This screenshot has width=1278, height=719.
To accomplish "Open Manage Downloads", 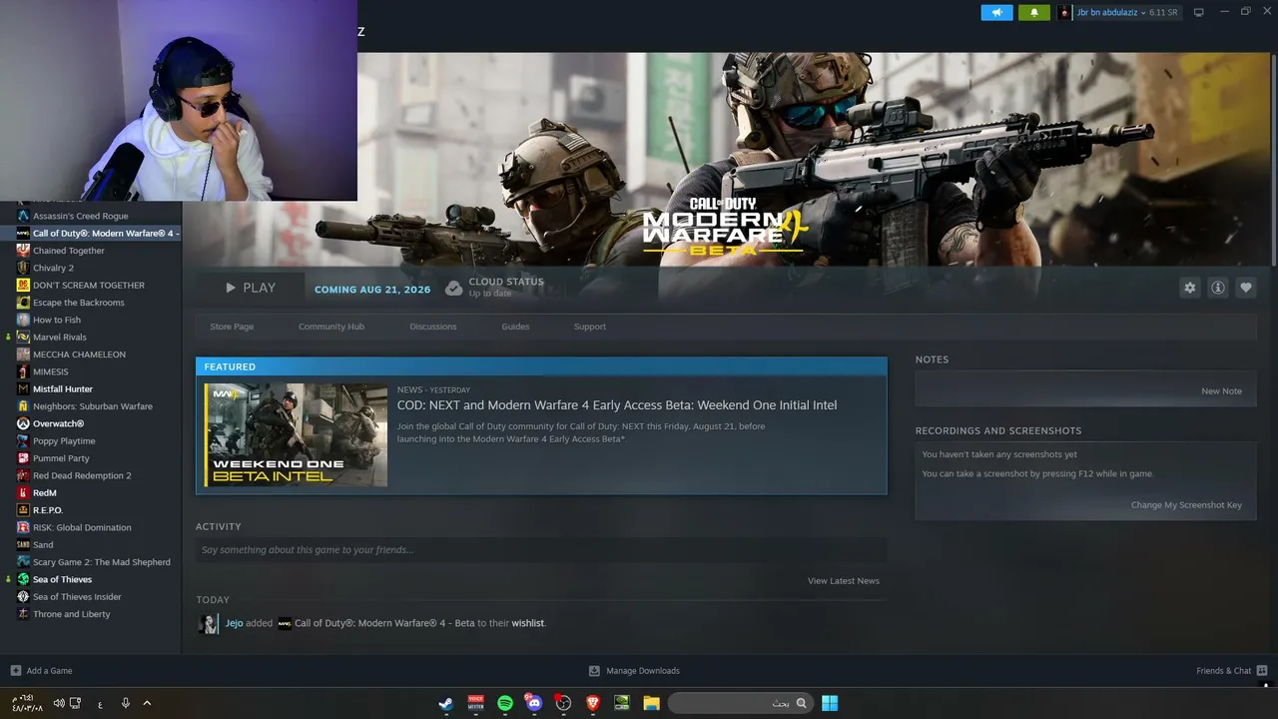I will 634,671.
